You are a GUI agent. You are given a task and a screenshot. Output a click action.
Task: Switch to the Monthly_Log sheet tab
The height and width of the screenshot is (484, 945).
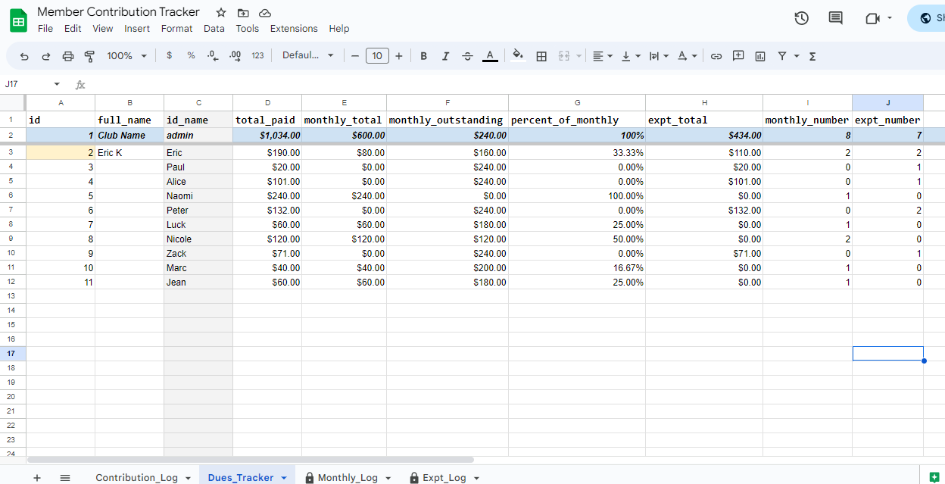coord(348,477)
